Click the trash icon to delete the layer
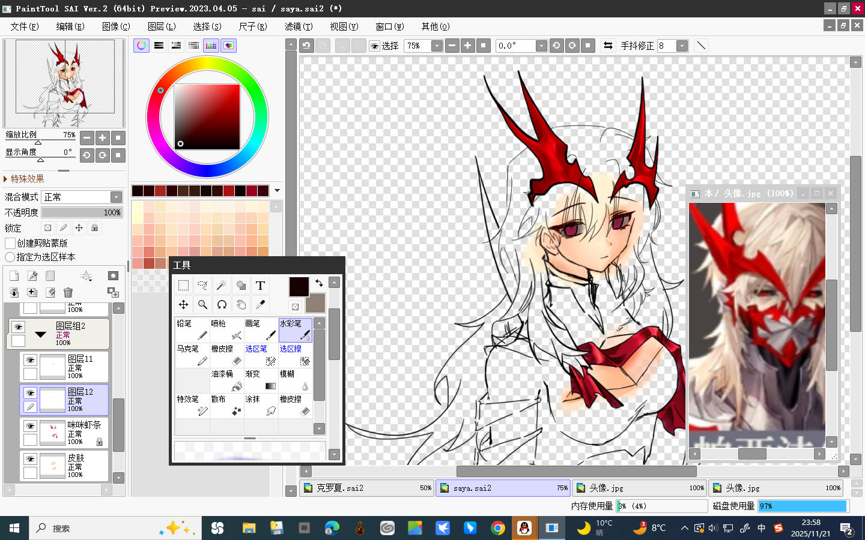 coord(68,292)
